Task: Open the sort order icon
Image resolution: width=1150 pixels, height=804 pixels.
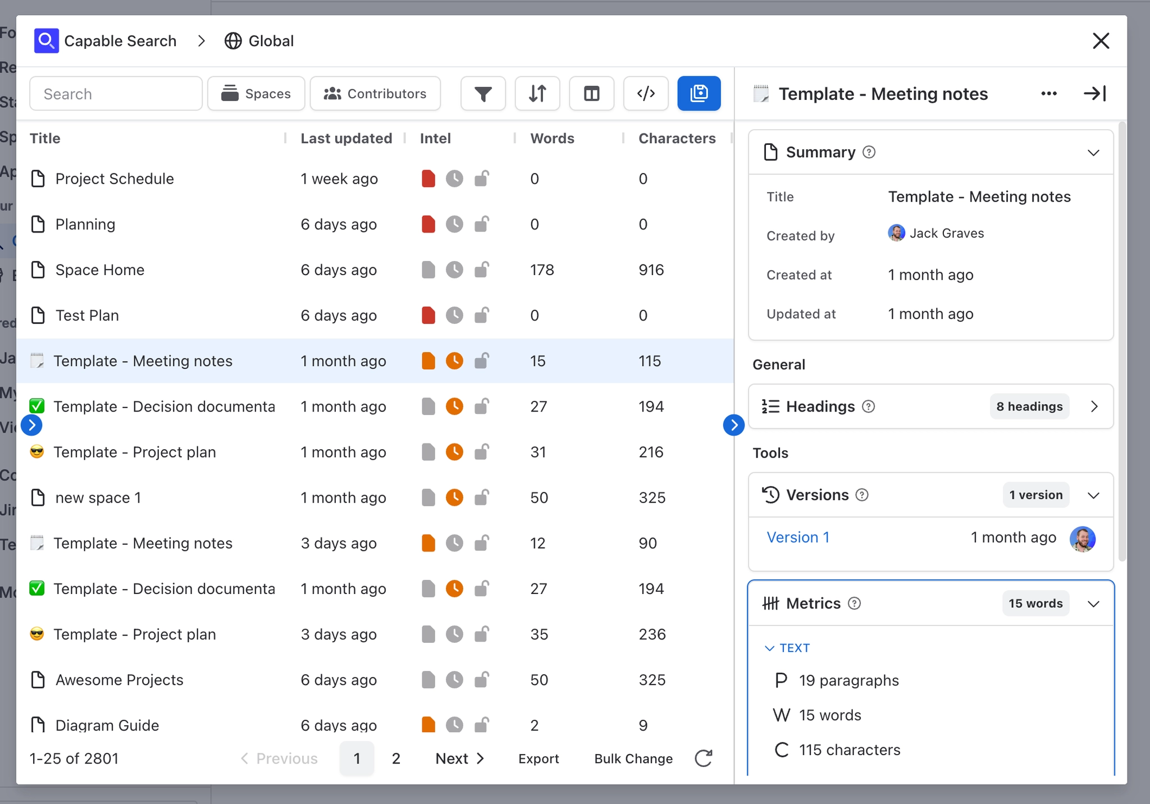Action: (x=537, y=94)
